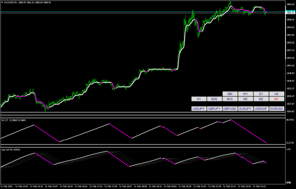Screen dimensions: 296x189
Task: Click the 1833.27 price axis label
Action: (290, 89)
